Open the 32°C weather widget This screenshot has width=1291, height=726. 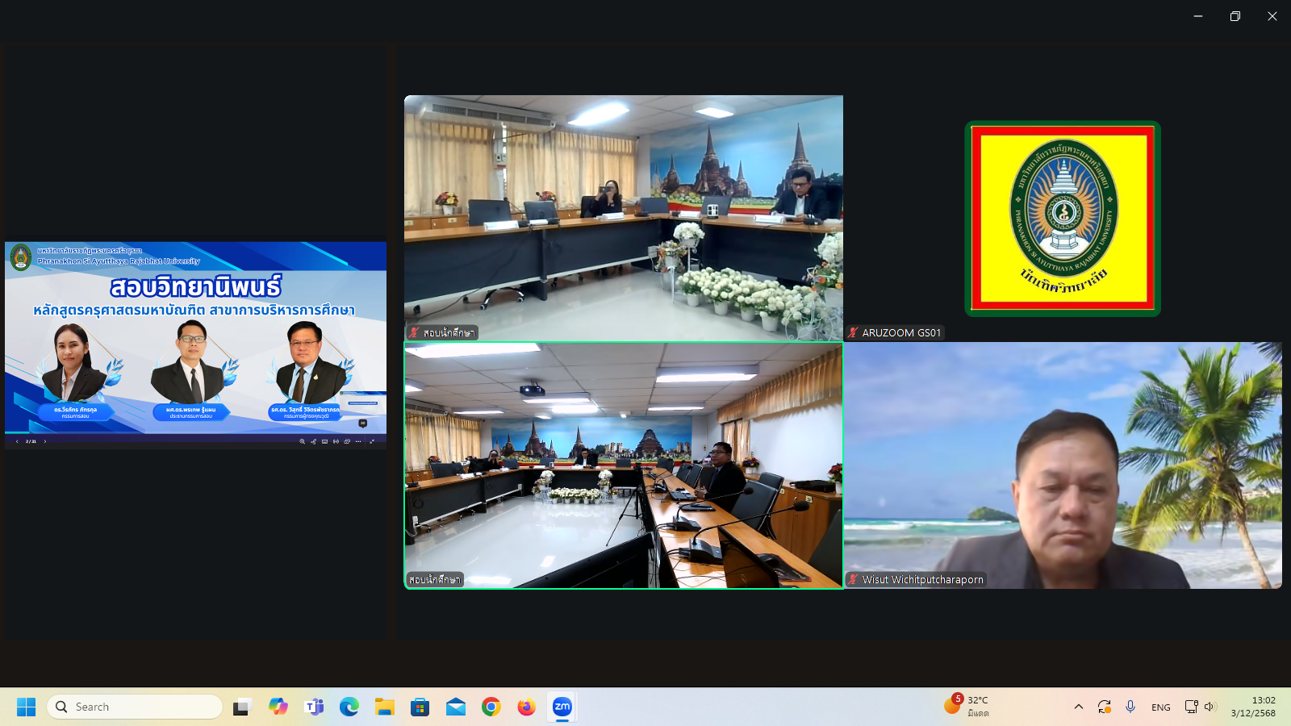[x=967, y=706]
